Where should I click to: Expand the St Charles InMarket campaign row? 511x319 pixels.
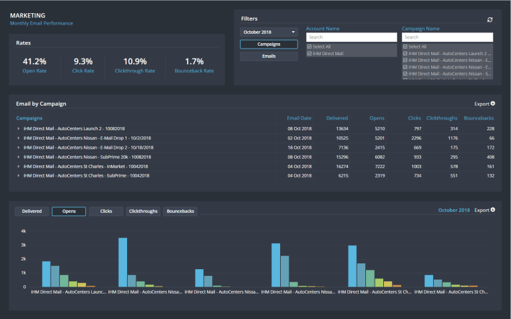(19, 166)
